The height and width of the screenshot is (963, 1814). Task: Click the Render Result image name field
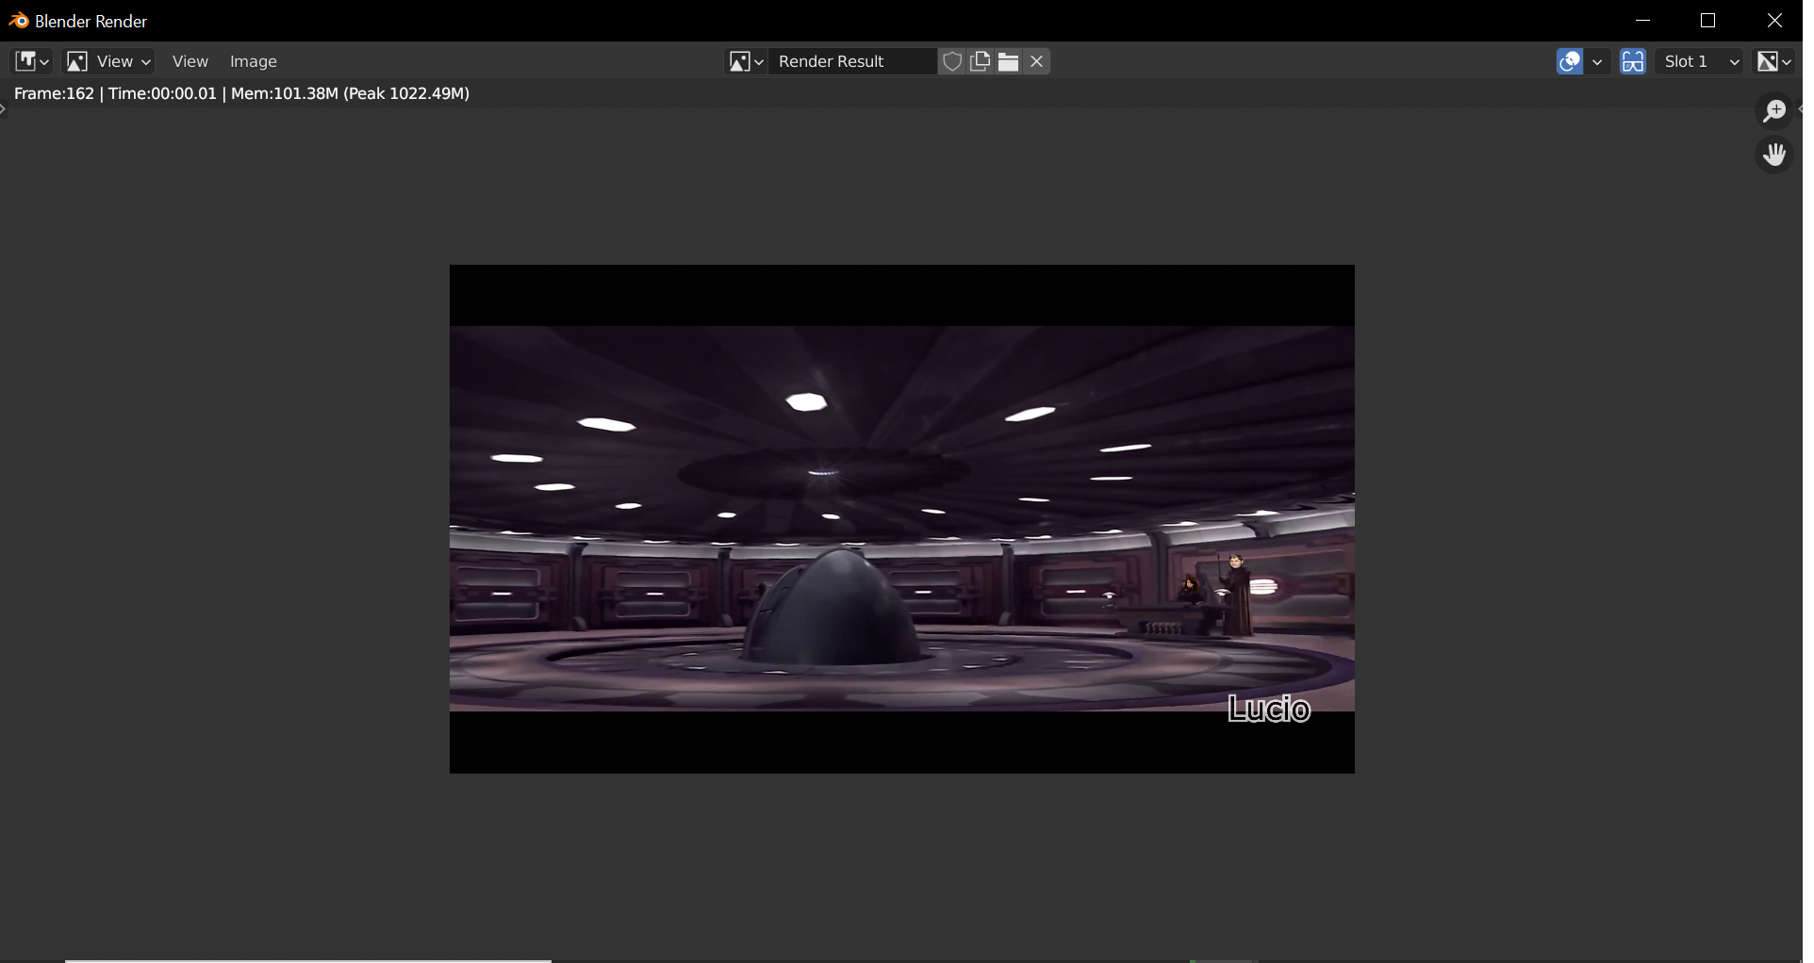coord(853,61)
